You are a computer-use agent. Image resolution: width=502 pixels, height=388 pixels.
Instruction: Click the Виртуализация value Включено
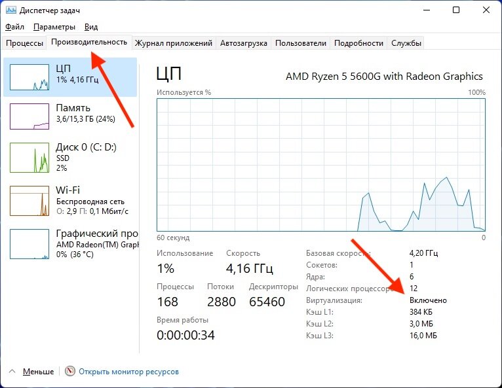click(x=428, y=300)
